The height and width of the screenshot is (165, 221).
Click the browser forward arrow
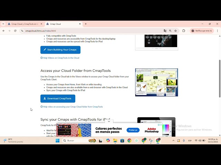(x=9, y=31)
